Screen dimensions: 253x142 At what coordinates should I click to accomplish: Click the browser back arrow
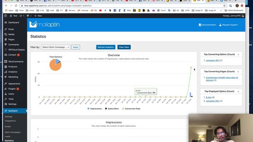click(x=6, y=6)
